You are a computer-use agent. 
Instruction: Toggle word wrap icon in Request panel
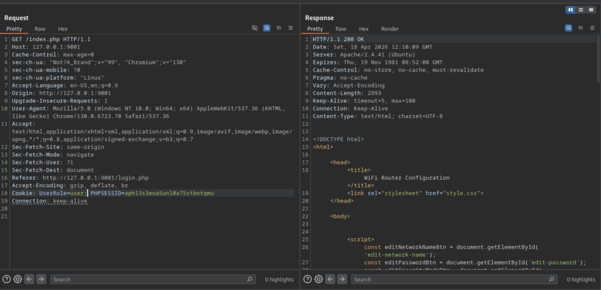coord(266,28)
